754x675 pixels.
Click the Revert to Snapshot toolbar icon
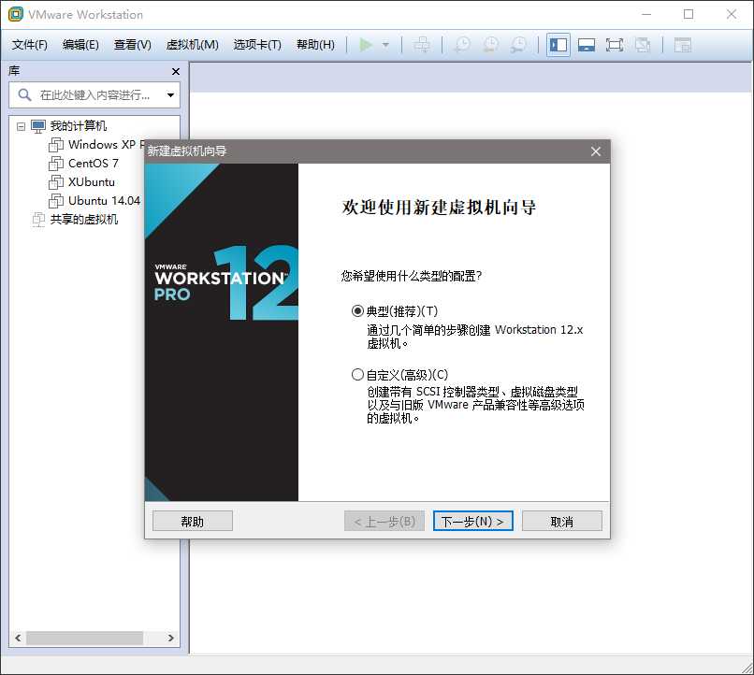point(490,45)
